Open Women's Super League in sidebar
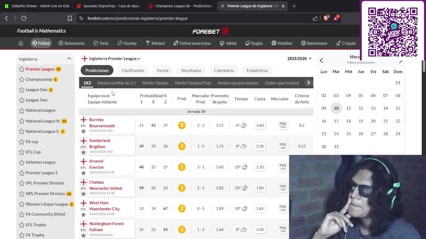 [47, 204]
